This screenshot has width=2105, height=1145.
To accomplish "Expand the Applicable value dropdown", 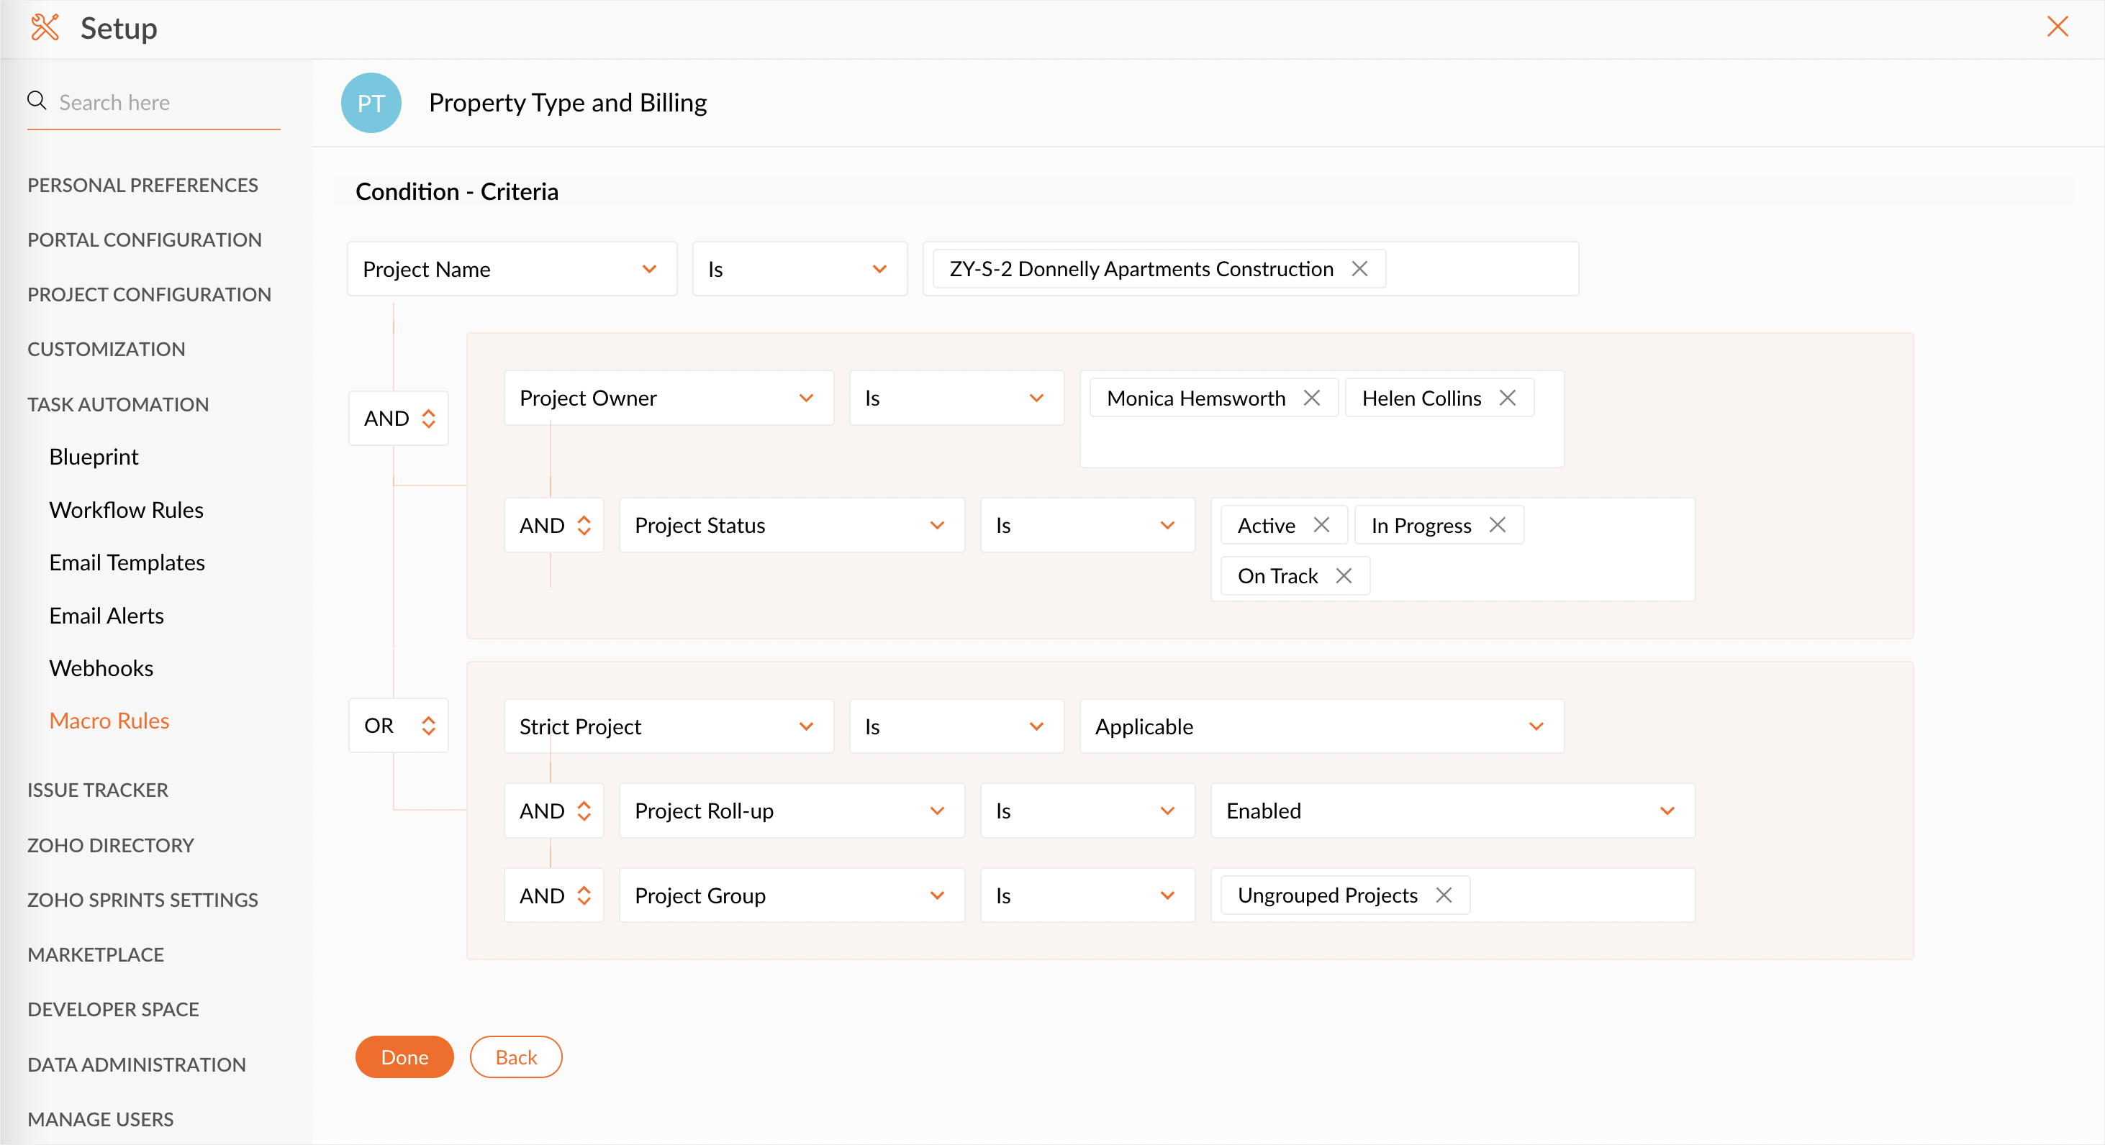I will pos(1321,726).
